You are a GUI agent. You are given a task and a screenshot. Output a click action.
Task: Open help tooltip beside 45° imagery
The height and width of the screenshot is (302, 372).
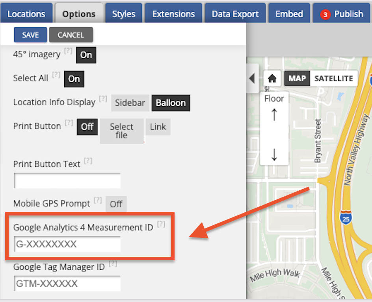tap(68, 51)
